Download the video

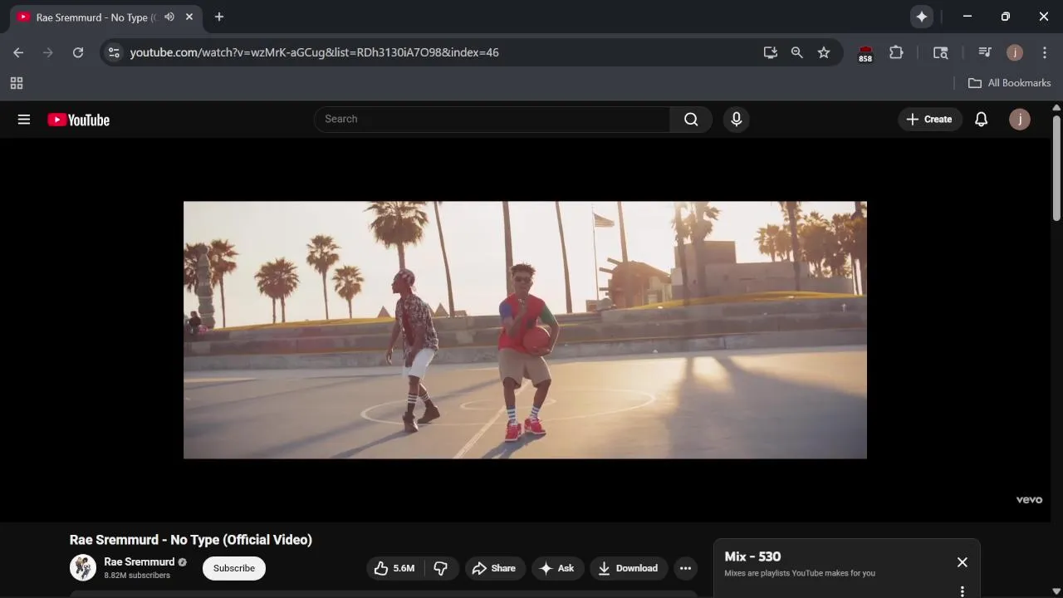(629, 568)
